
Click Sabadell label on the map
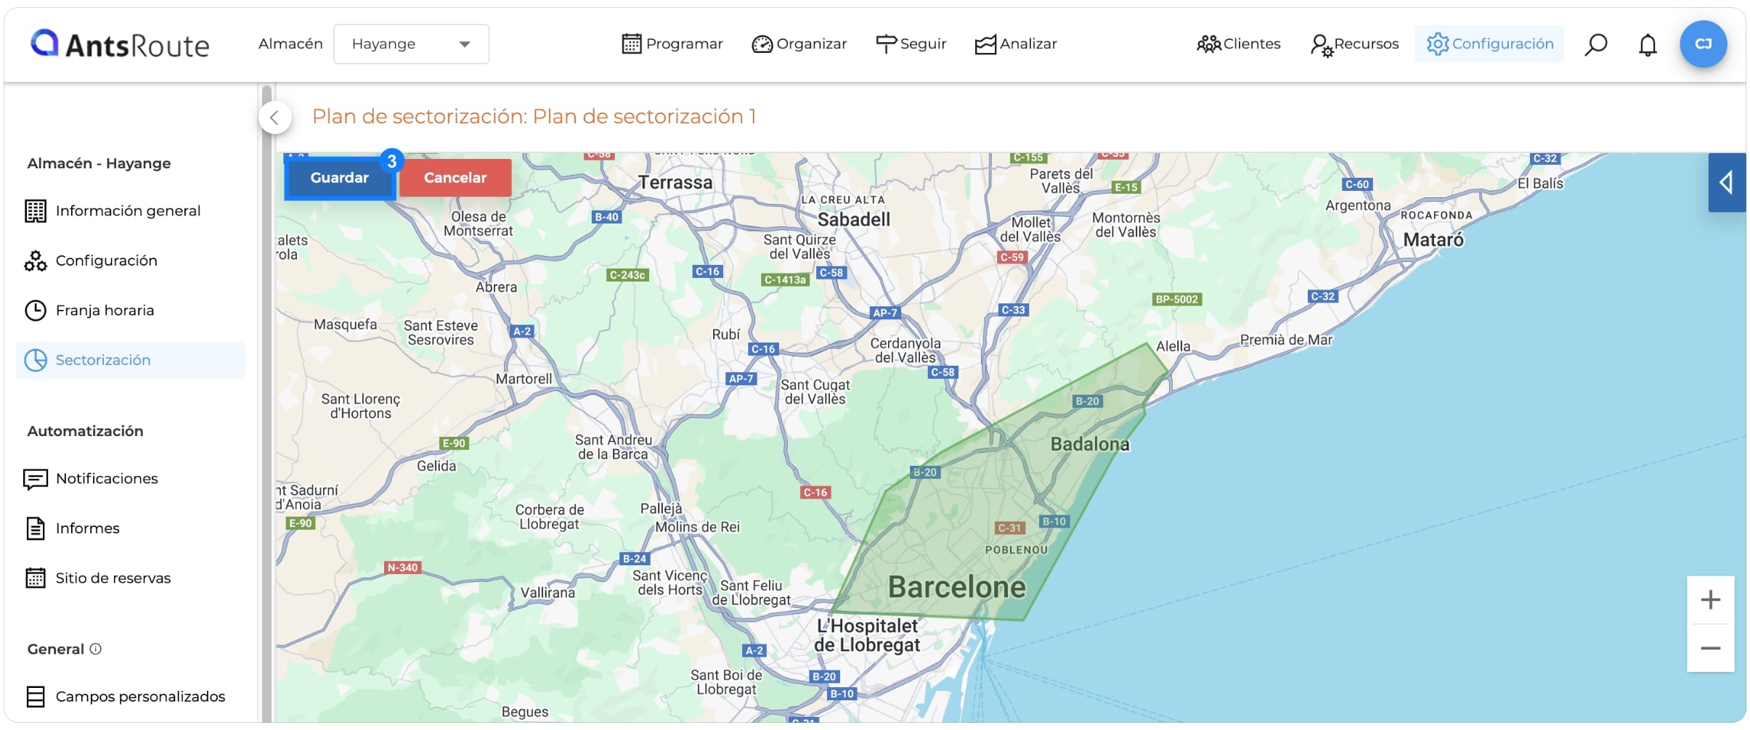[854, 219]
